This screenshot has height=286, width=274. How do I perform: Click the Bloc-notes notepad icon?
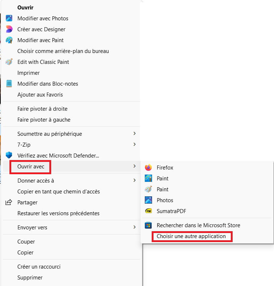pyautogui.click(x=9, y=84)
